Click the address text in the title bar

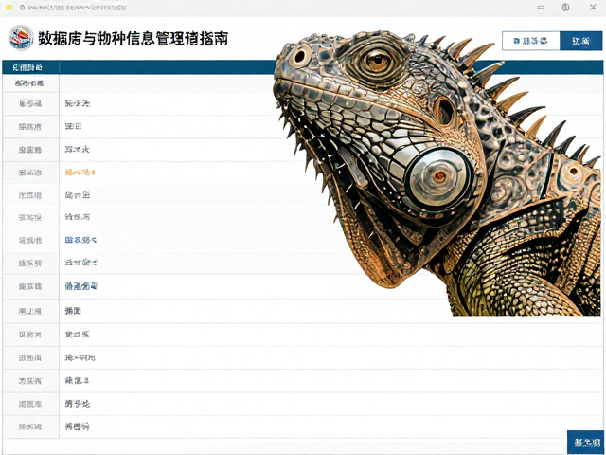click(77, 8)
